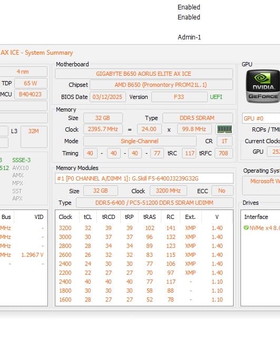The image size is (280, 349).
Task: Click the APX feature label
Action: point(17,198)
